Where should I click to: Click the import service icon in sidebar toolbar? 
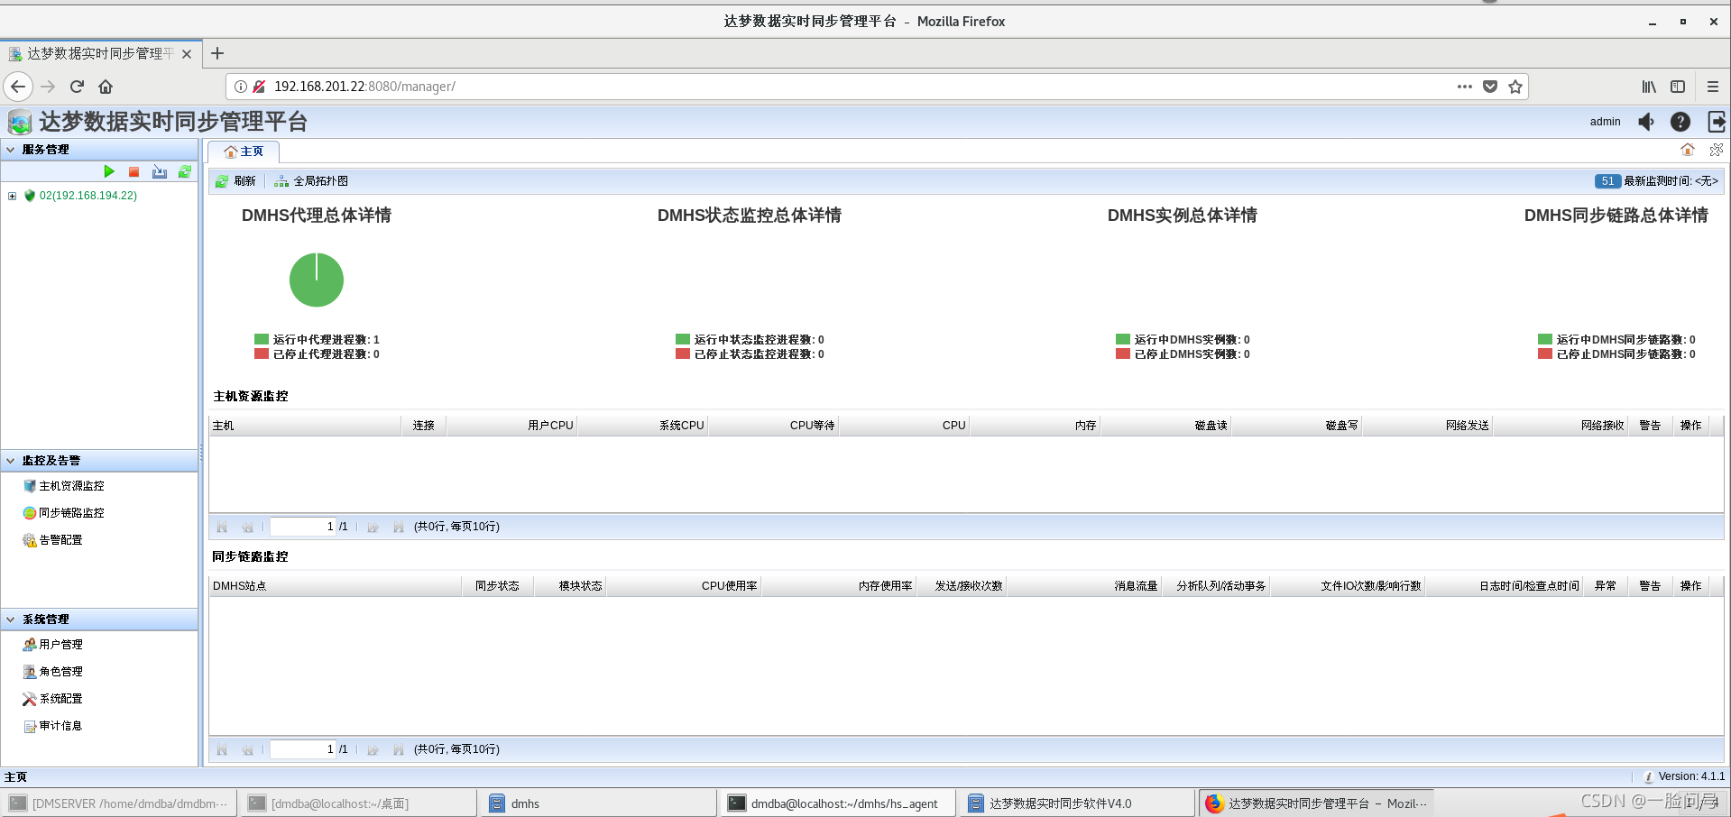(160, 171)
